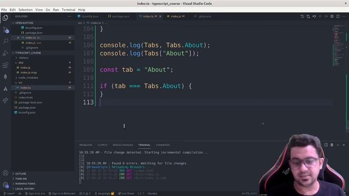This screenshot has height=196, width=349.
Task: Expand the Timeline section
Action: tap(43, 179)
